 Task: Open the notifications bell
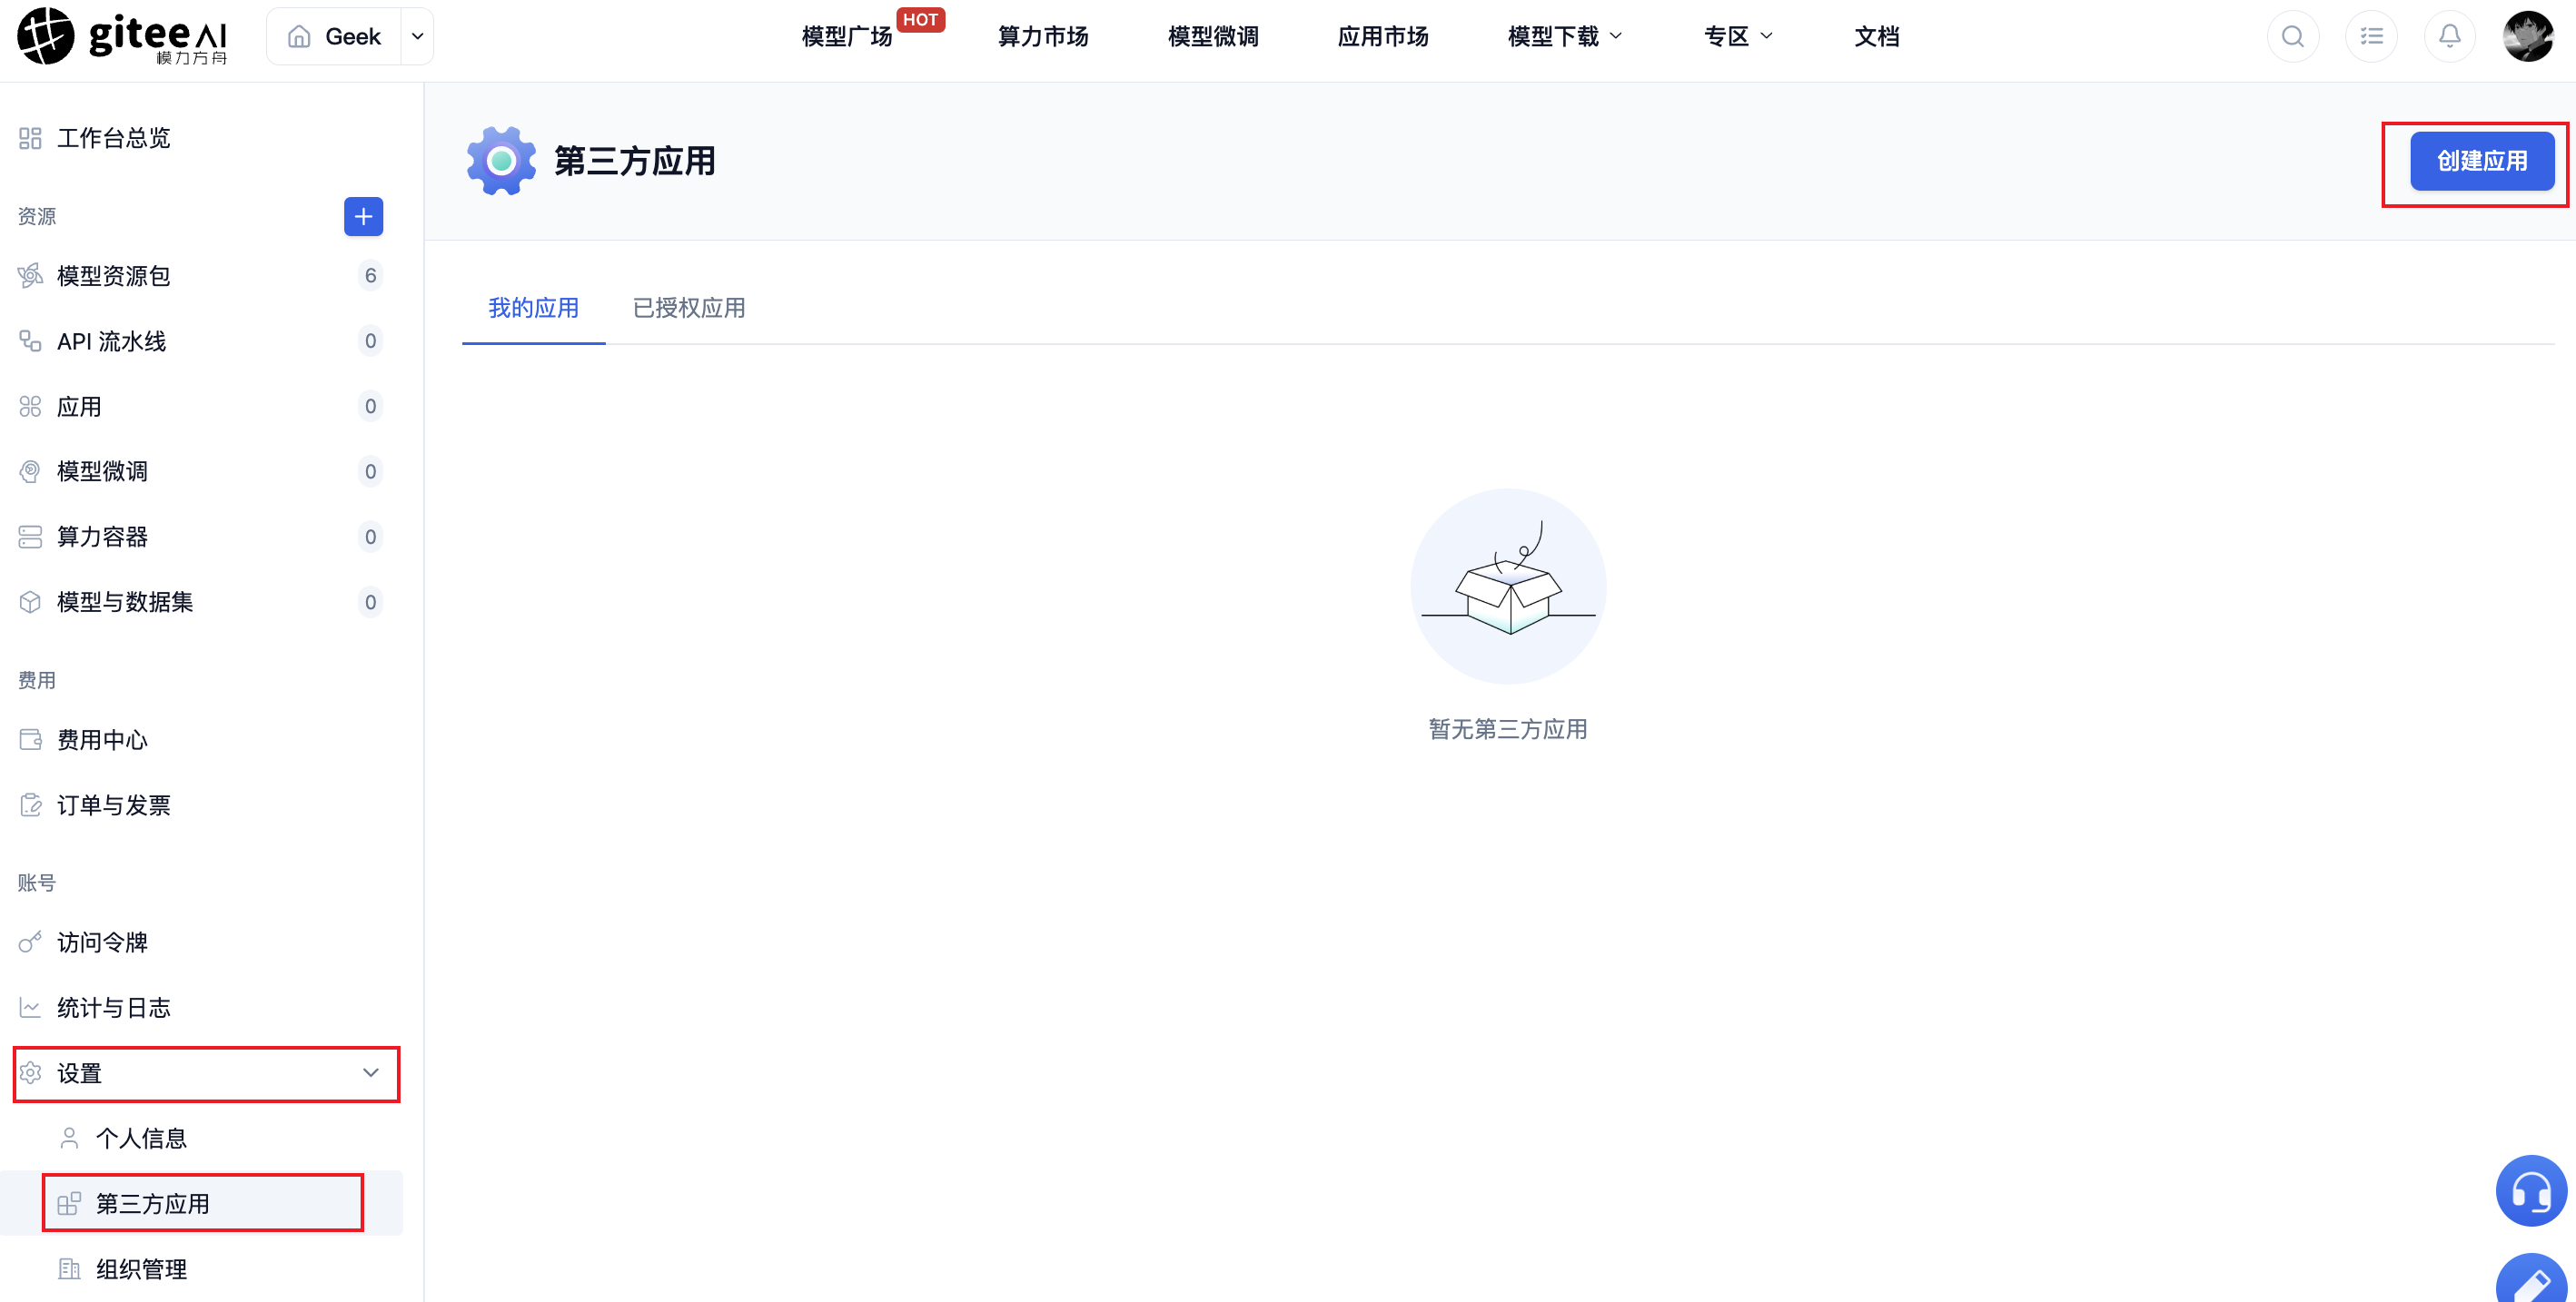pos(2449,37)
